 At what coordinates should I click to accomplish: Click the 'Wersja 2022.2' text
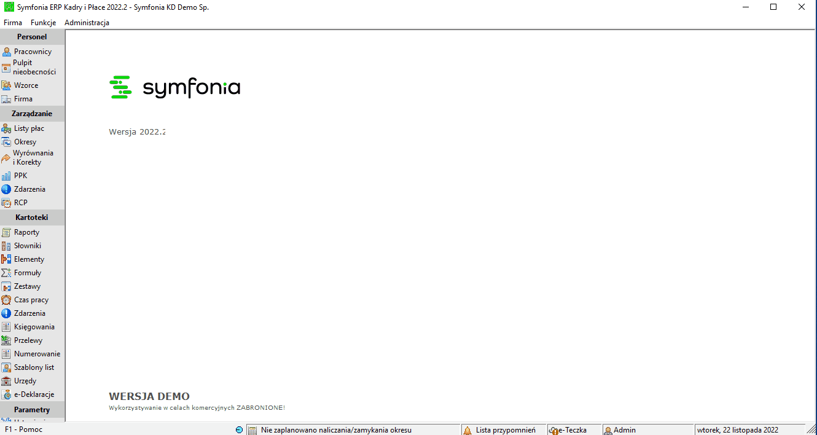pos(138,131)
